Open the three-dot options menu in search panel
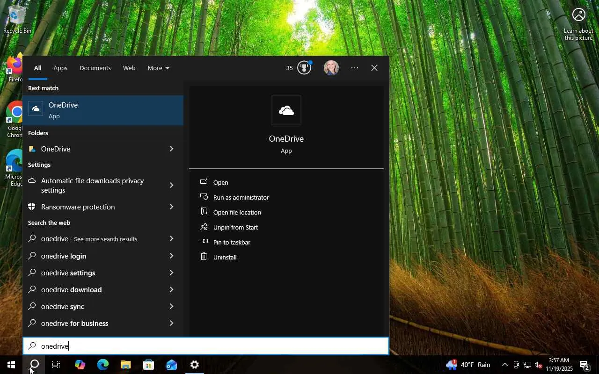This screenshot has height=374, width=599. click(x=355, y=68)
